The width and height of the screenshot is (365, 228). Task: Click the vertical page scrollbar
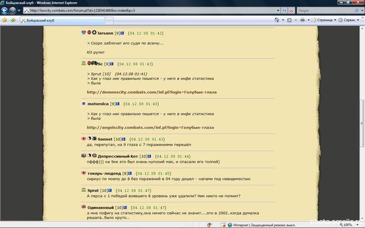coord(362,123)
